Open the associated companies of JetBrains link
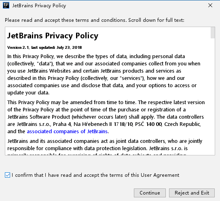The width and height of the screenshot is (220, 201). [67, 132]
